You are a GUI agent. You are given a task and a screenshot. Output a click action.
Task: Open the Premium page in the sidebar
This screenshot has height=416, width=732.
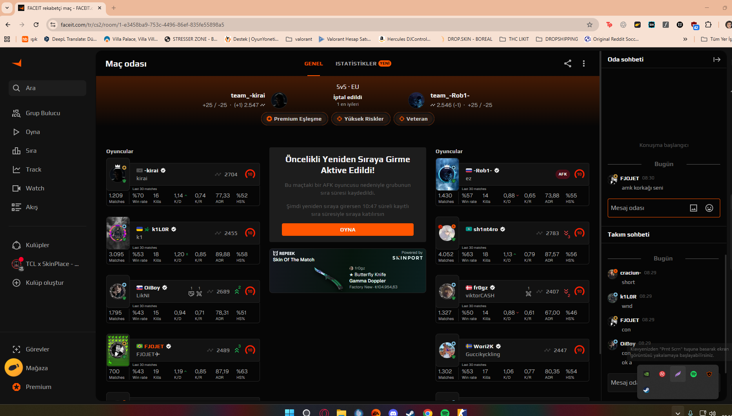pyautogui.click(x=38, y=387)
